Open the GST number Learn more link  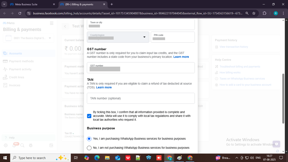point(181,57)
